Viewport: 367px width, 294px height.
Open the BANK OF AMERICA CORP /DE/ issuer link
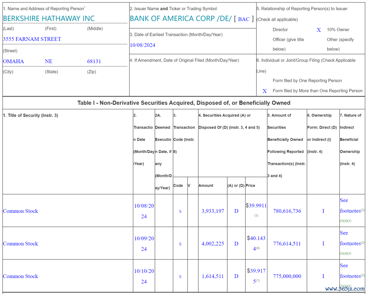(x=181, y=18)
